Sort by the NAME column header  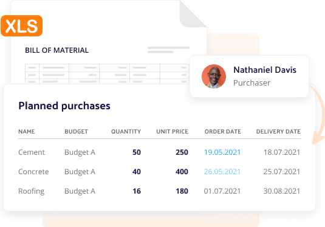[x=27, y=132]
